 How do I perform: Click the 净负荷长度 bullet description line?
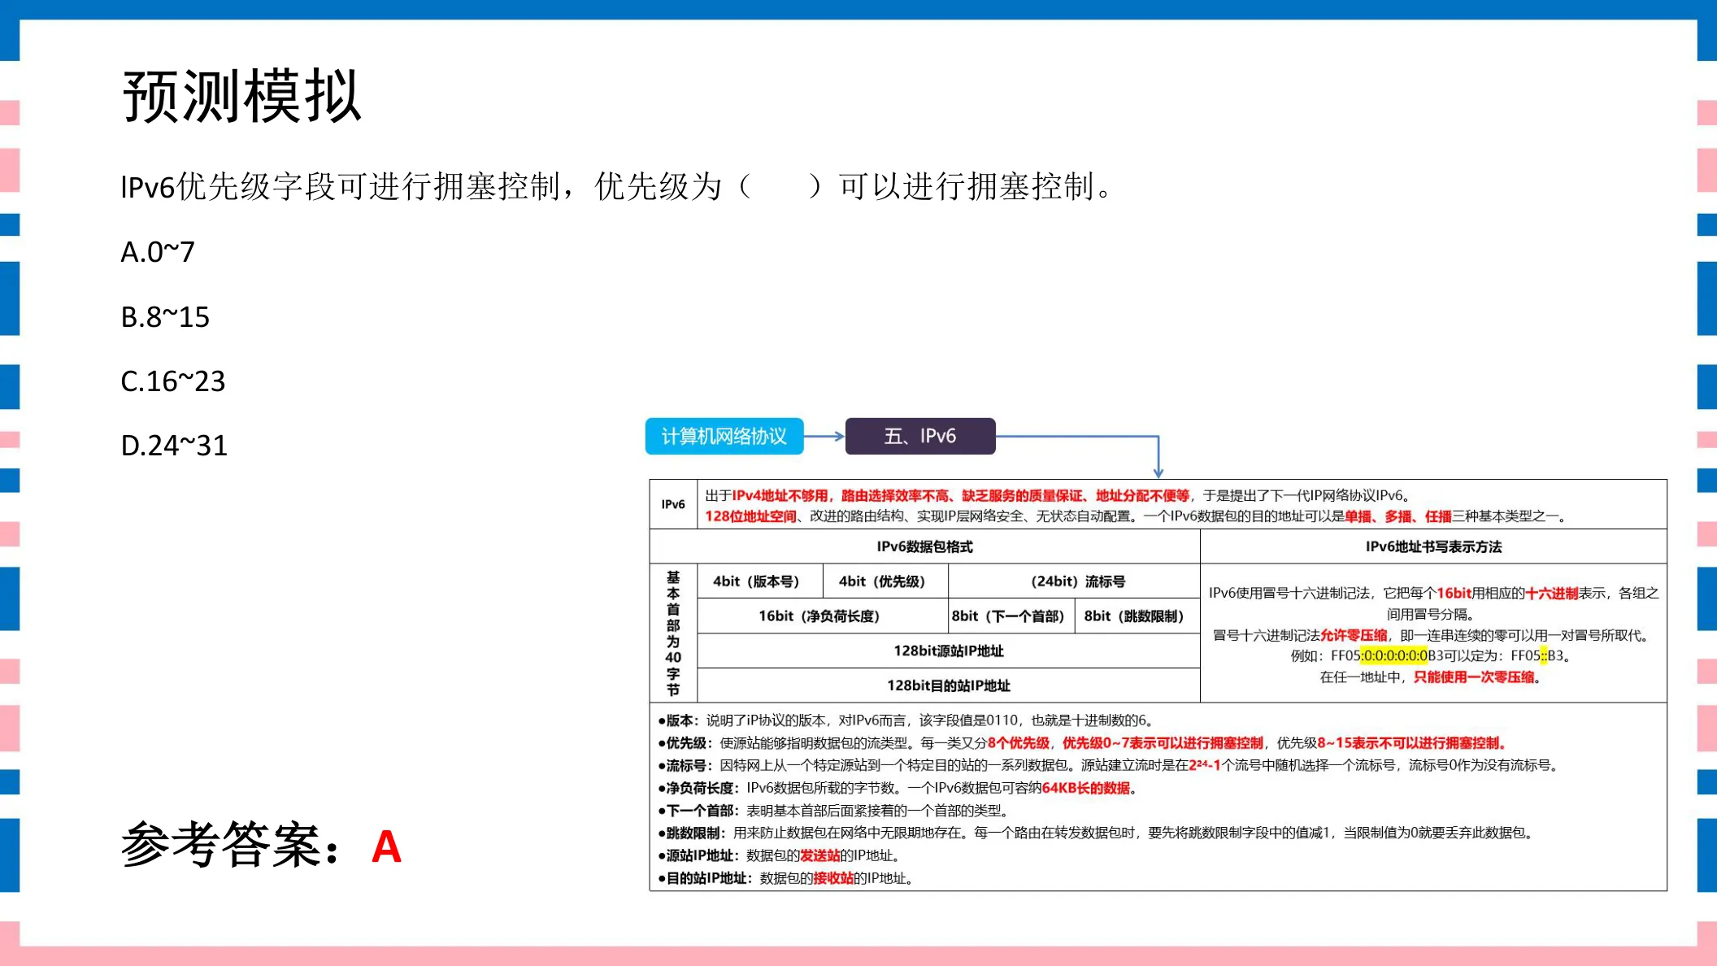898,788
